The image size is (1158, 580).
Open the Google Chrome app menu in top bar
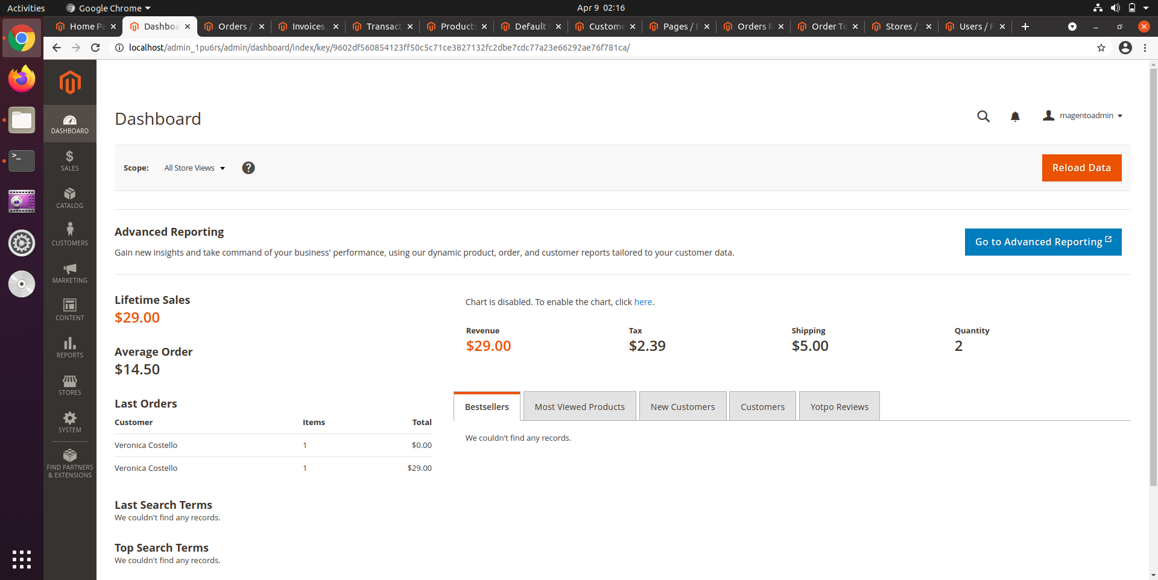point(109,8)
